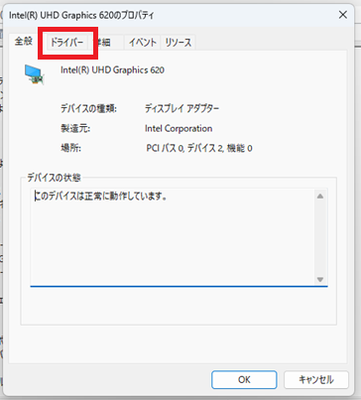Click the Intel Corporation manufacturer value
The height and width of the screenshot is (400, 361).
coord(179,128)
